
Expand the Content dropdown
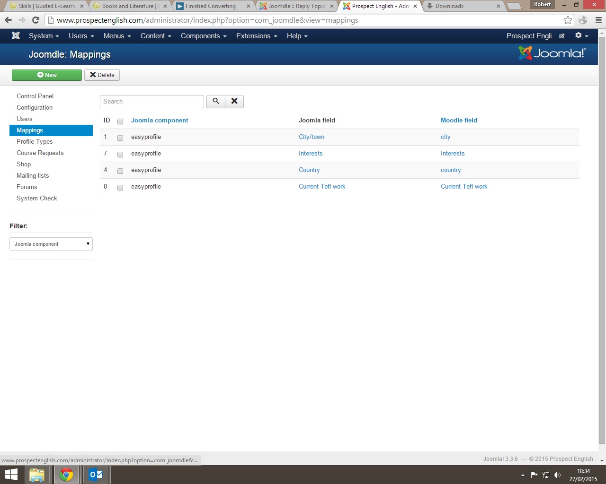tap(156, 36)
